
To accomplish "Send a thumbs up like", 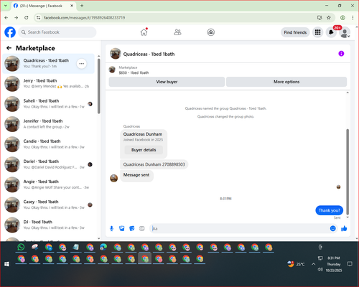I will [344, 229].
